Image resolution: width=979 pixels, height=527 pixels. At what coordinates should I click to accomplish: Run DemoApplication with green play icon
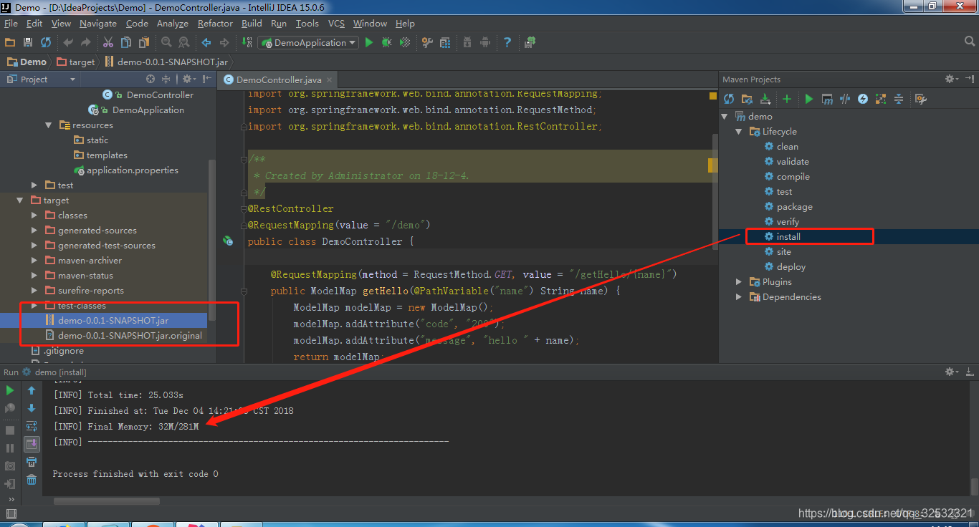tap(369, 42)
